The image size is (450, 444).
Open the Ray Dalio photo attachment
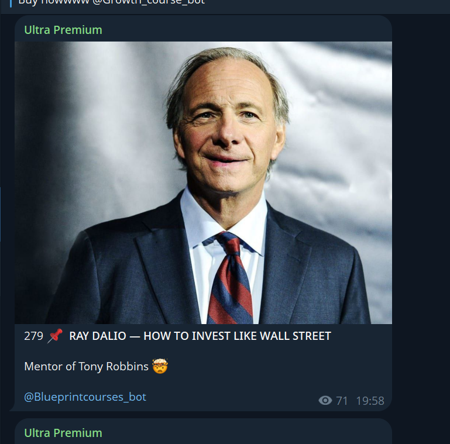pos(203,183)
